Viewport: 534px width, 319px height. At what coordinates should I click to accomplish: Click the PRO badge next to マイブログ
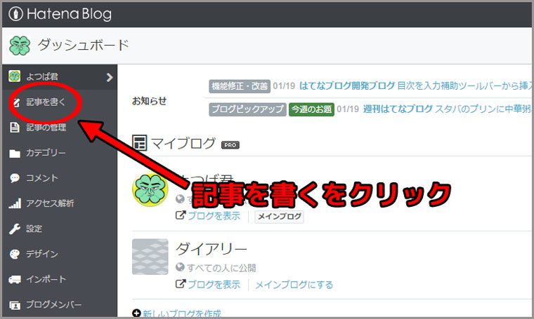pyautogui.click(x=230, y=145)
